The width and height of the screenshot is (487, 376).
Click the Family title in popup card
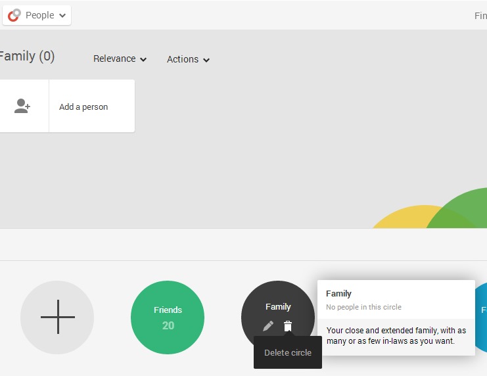338,294
